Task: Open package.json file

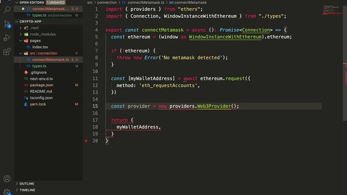Action: click(48, 85)
